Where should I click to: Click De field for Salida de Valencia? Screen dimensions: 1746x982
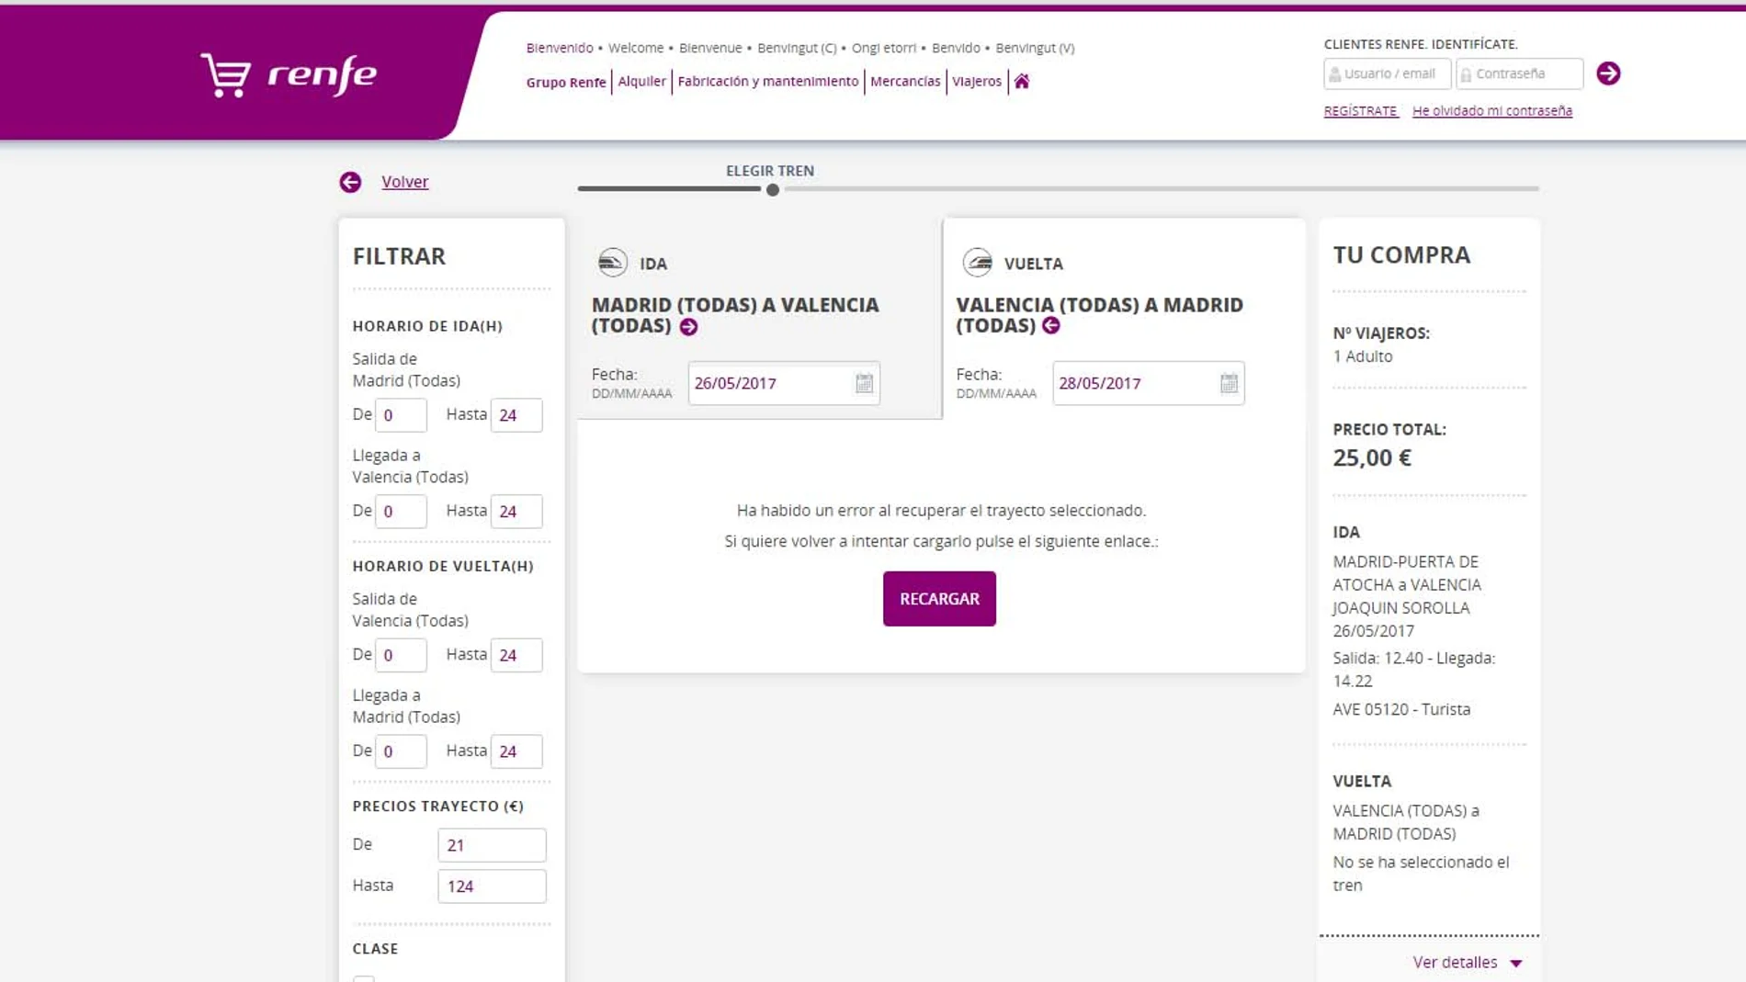(x=401, y=655)
